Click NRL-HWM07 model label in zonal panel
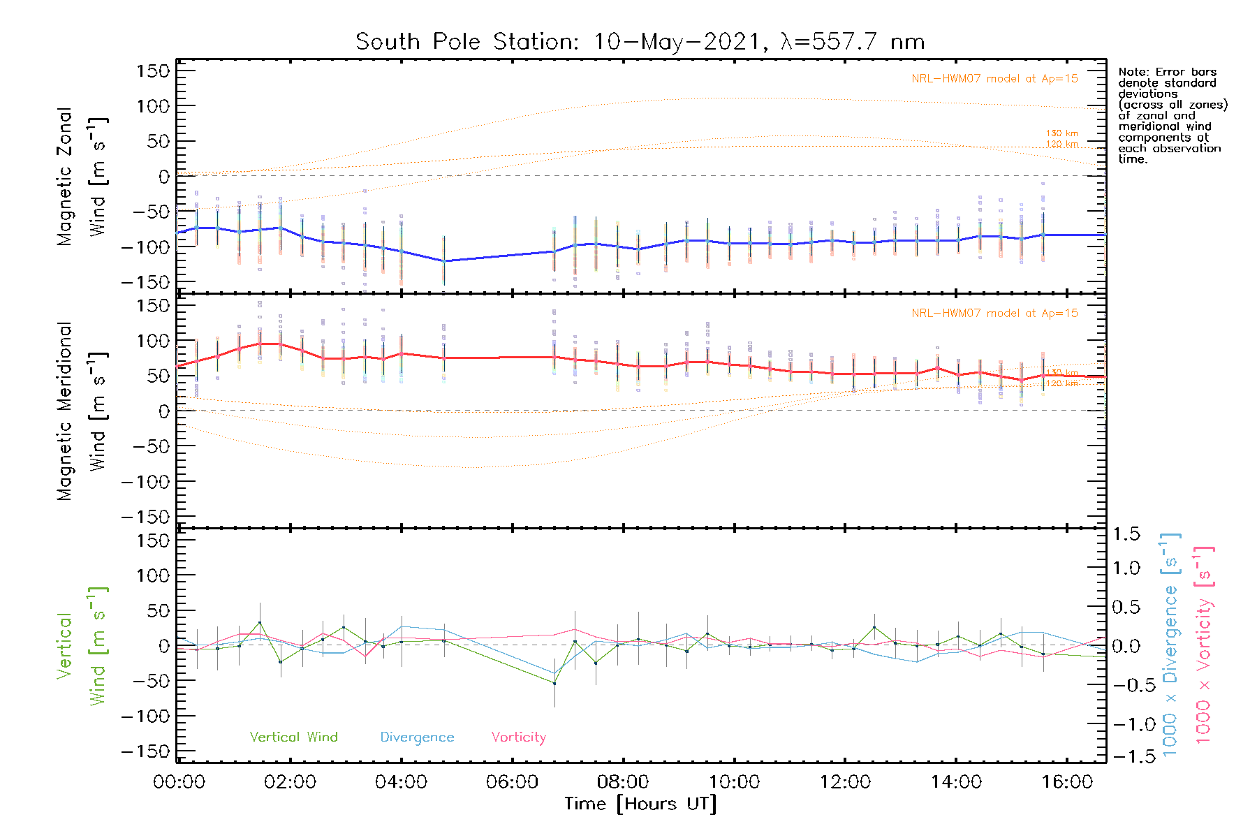1257x838 pixels. [994, 79]
